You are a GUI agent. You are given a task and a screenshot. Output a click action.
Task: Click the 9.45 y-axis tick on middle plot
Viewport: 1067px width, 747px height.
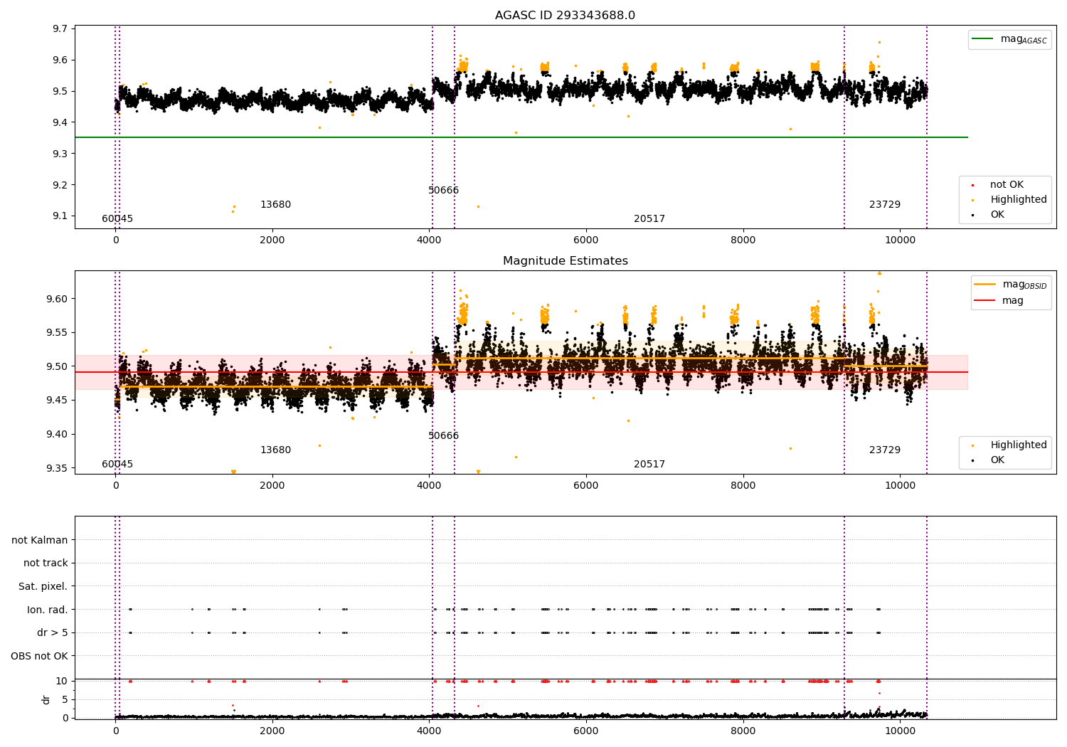coord(57,401)
